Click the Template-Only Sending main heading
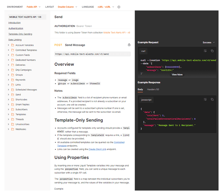The width and height of the screenshot is (223, 195). 79,120
